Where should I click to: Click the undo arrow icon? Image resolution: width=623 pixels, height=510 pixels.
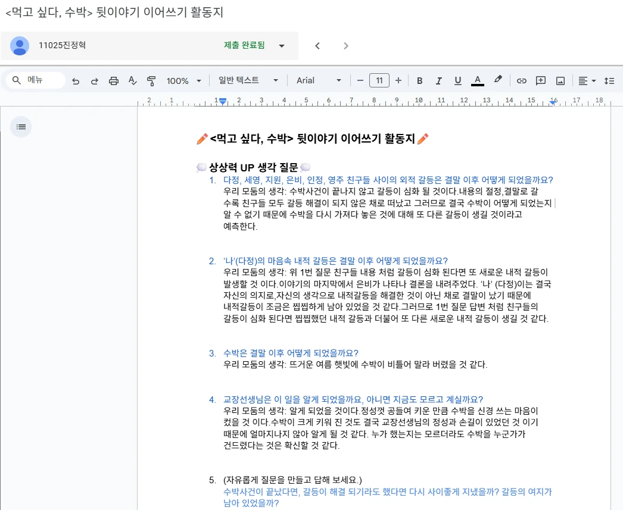click(x=76, y=80)
